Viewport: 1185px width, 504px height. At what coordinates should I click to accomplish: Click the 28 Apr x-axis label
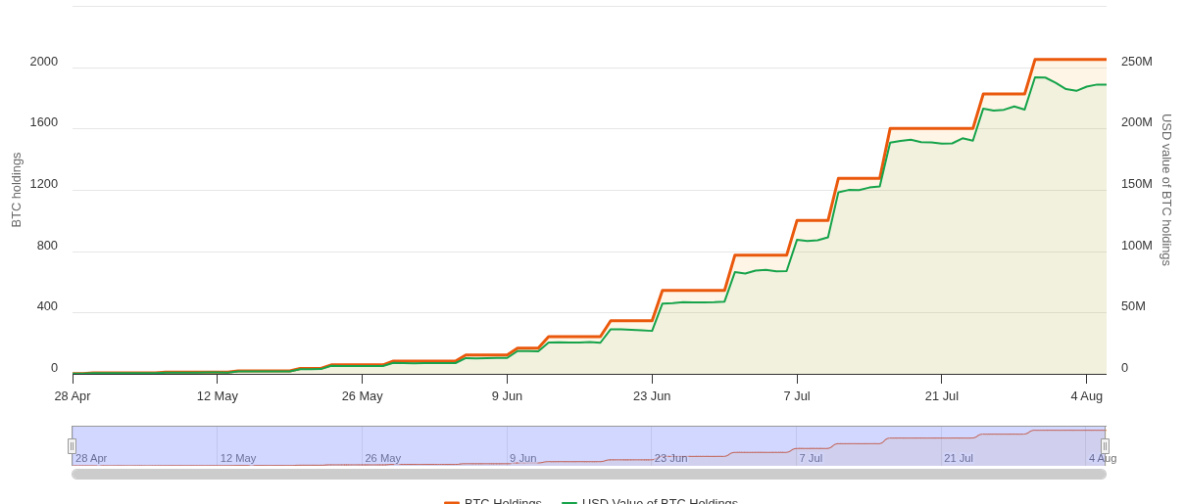(x=73, y=396)
